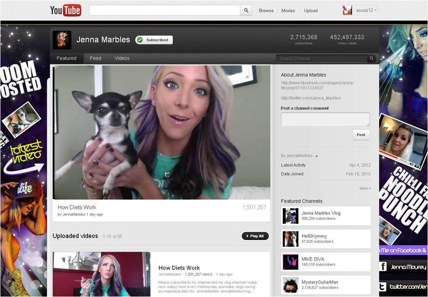
Task: Play the featured How Diets Work video
Action: coord(162,132)
